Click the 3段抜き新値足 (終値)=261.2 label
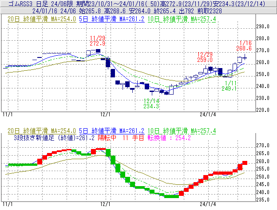 point(54,137)
